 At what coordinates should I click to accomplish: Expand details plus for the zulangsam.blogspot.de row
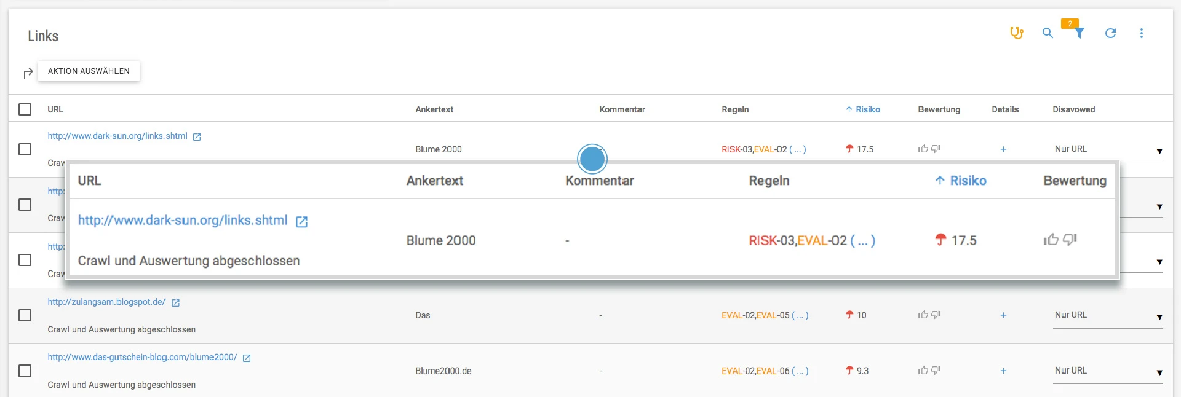point(1003,315)
